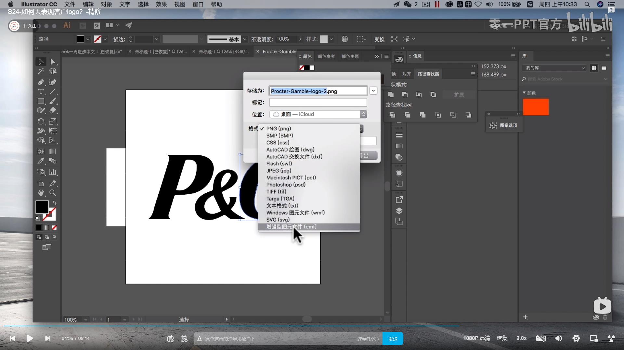
Task: Expand the save dialog chevron button
Action: (x=373, y=91)
